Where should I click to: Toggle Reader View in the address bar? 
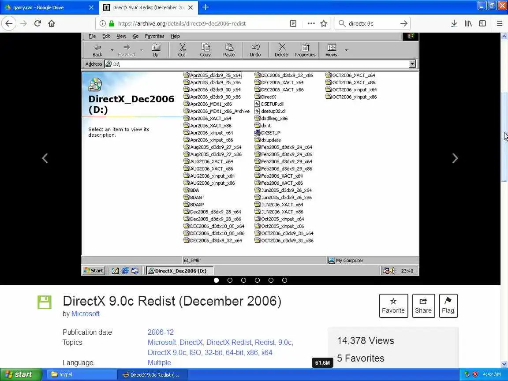[x=293, y=23]
